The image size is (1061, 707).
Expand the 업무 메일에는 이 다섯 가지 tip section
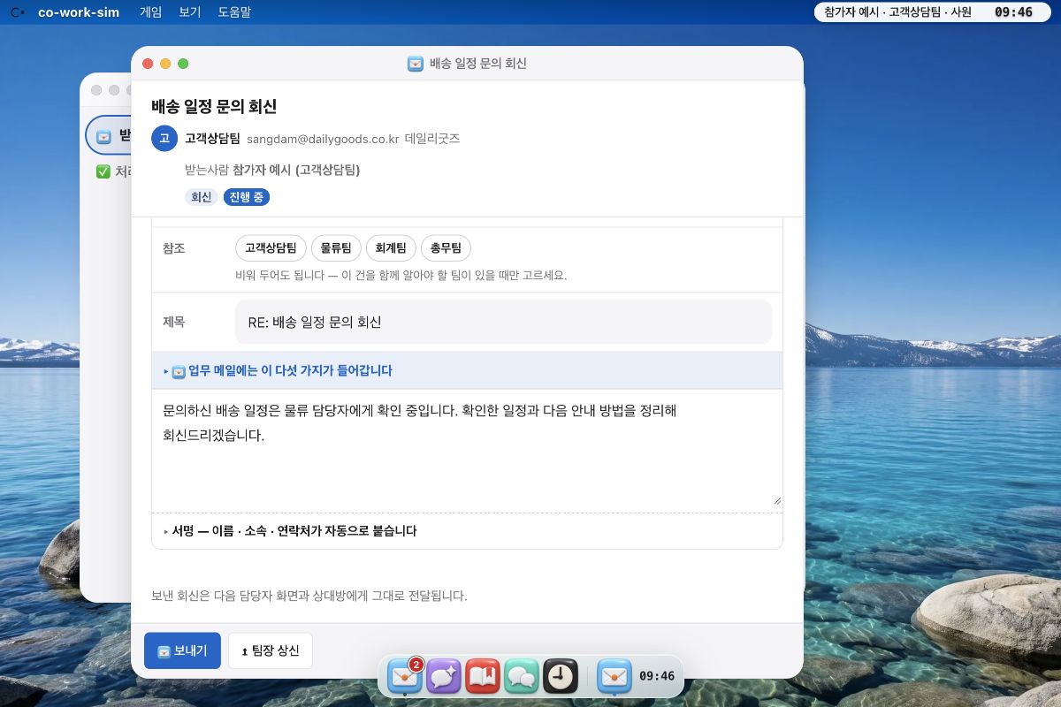467,370
